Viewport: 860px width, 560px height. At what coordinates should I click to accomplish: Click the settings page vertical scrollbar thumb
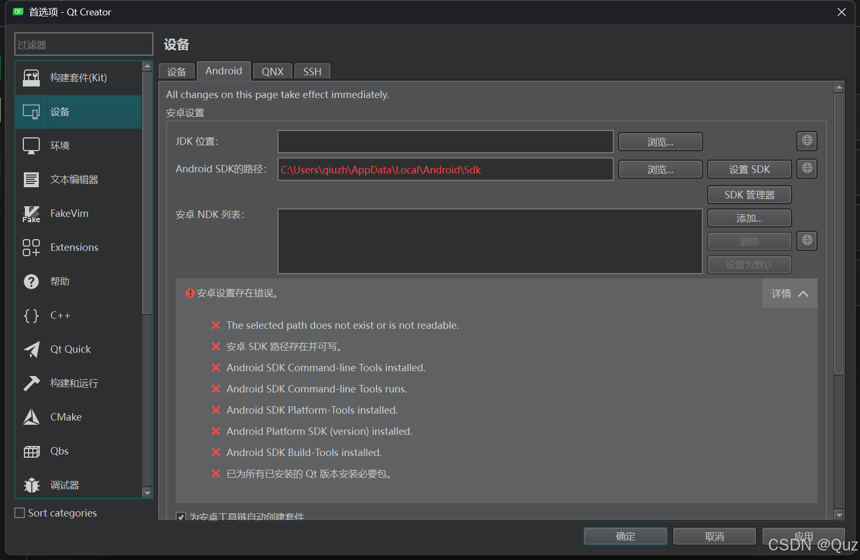click(x=839, y=234)
